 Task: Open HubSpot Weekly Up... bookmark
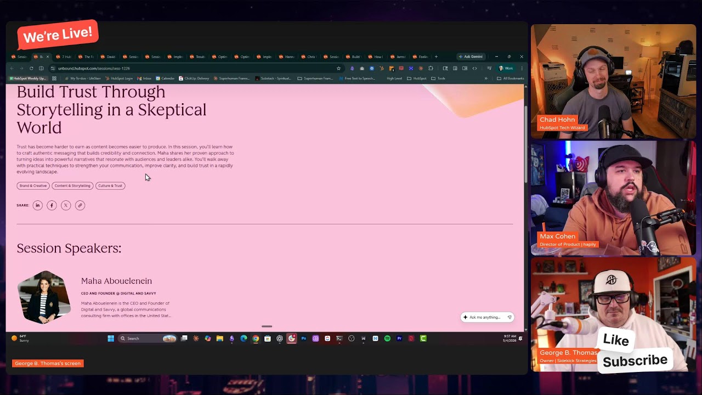pyautogui.click(x=29, y=78)
